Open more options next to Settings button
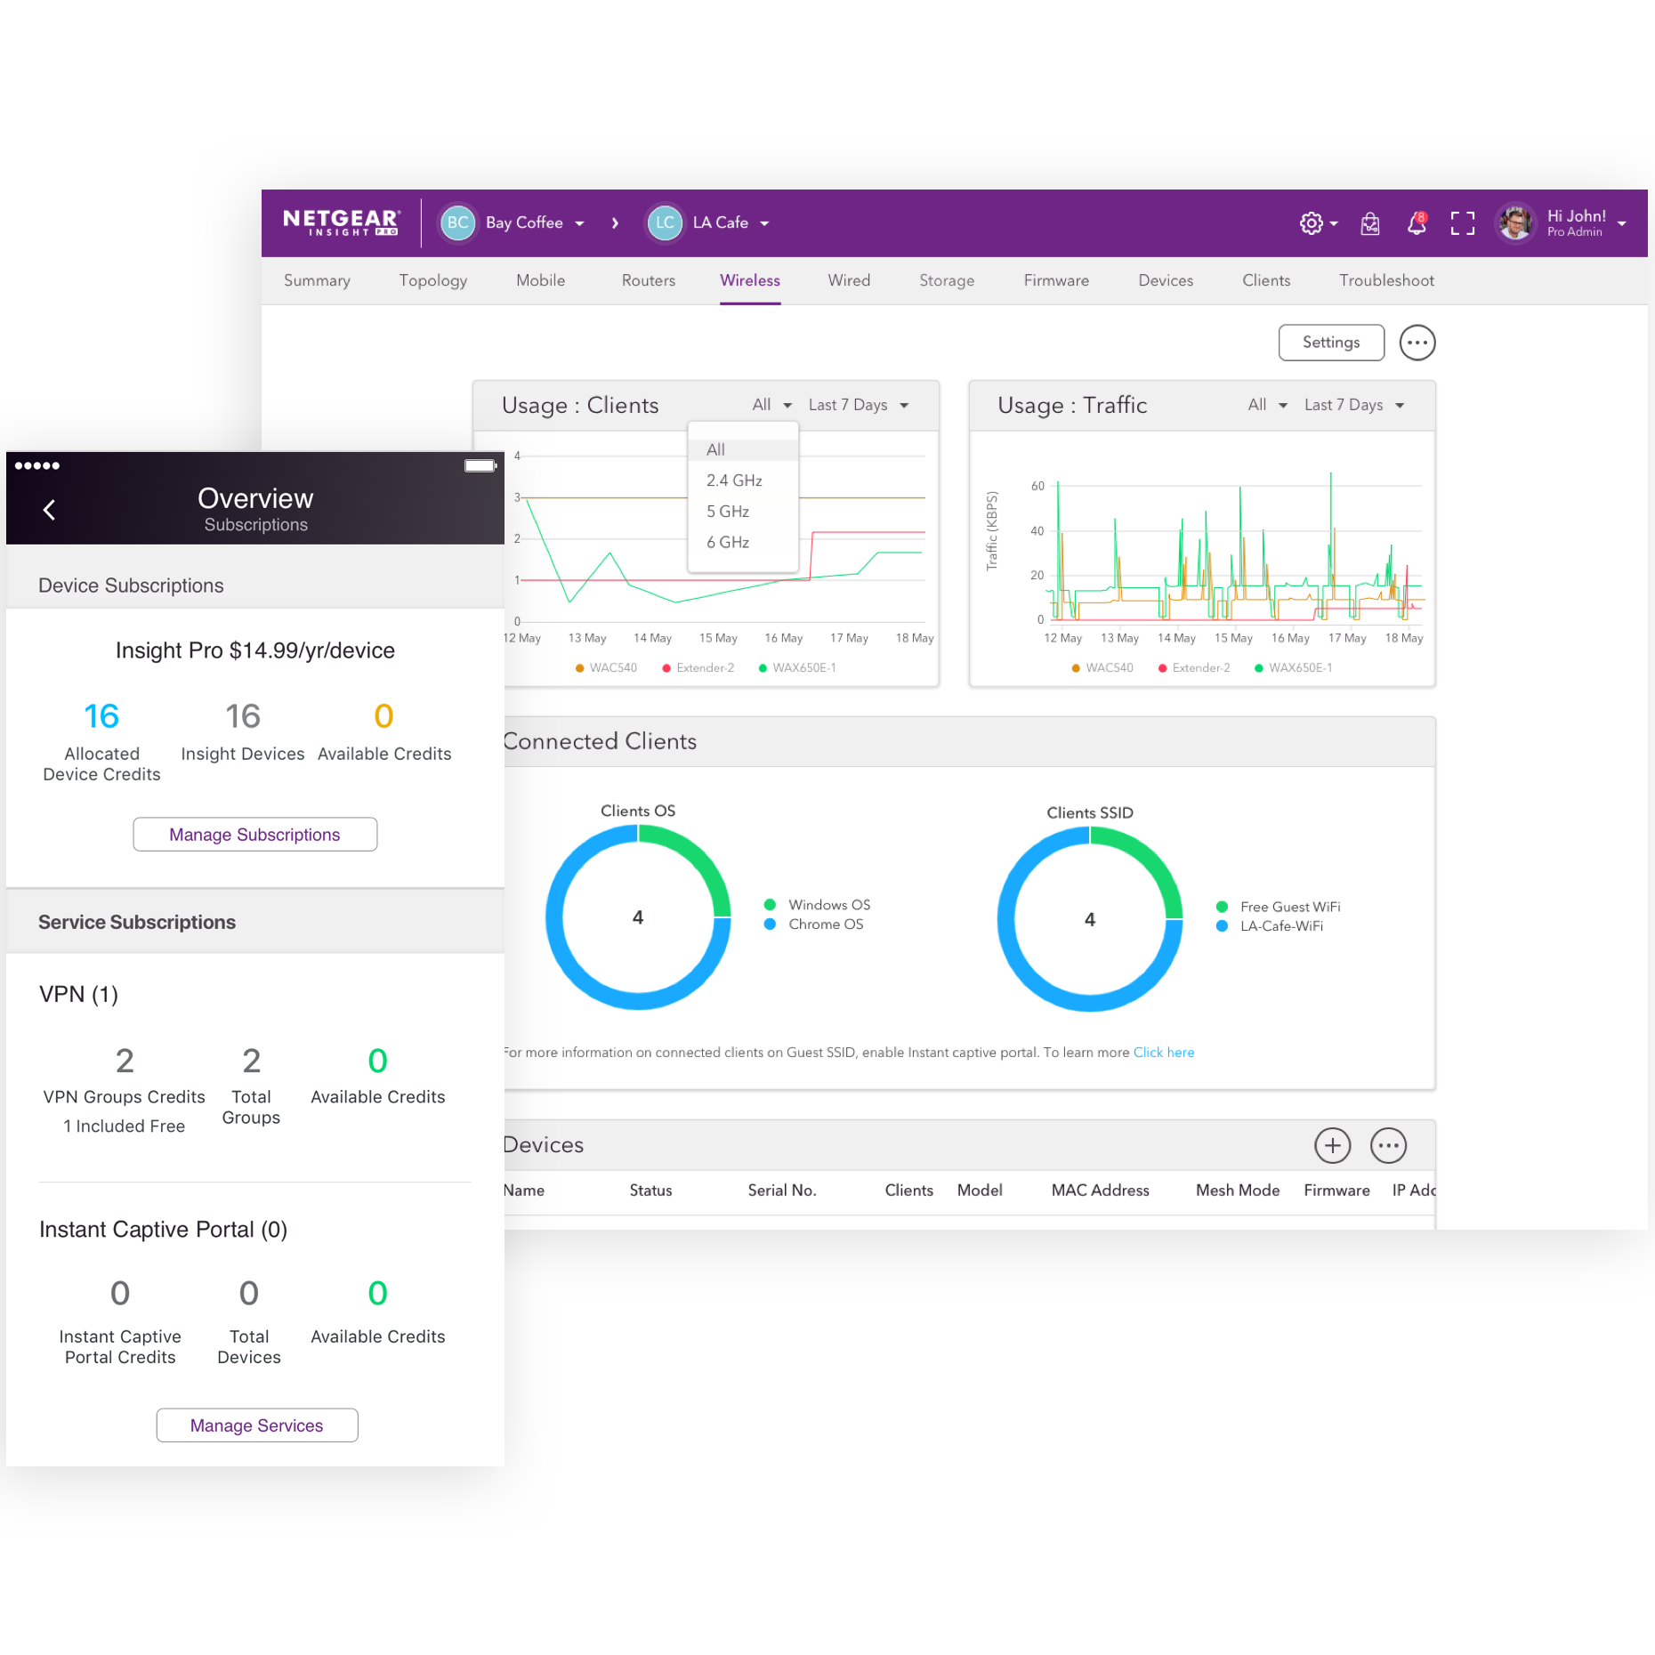This screenshot has width=1655, height=1655. [1417, 343]
